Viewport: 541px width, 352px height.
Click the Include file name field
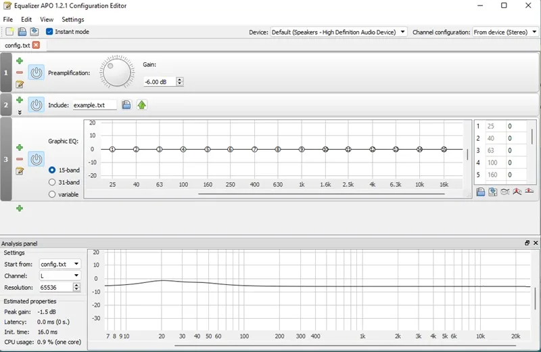pyautogui.click(x=95, y=105)
